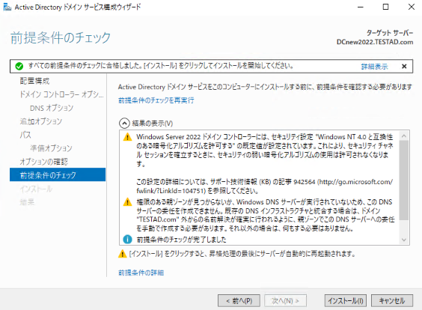Click the 前提条件のチェックが完了しました text
The image size is (422, 310).
click(x=181, y=240)
